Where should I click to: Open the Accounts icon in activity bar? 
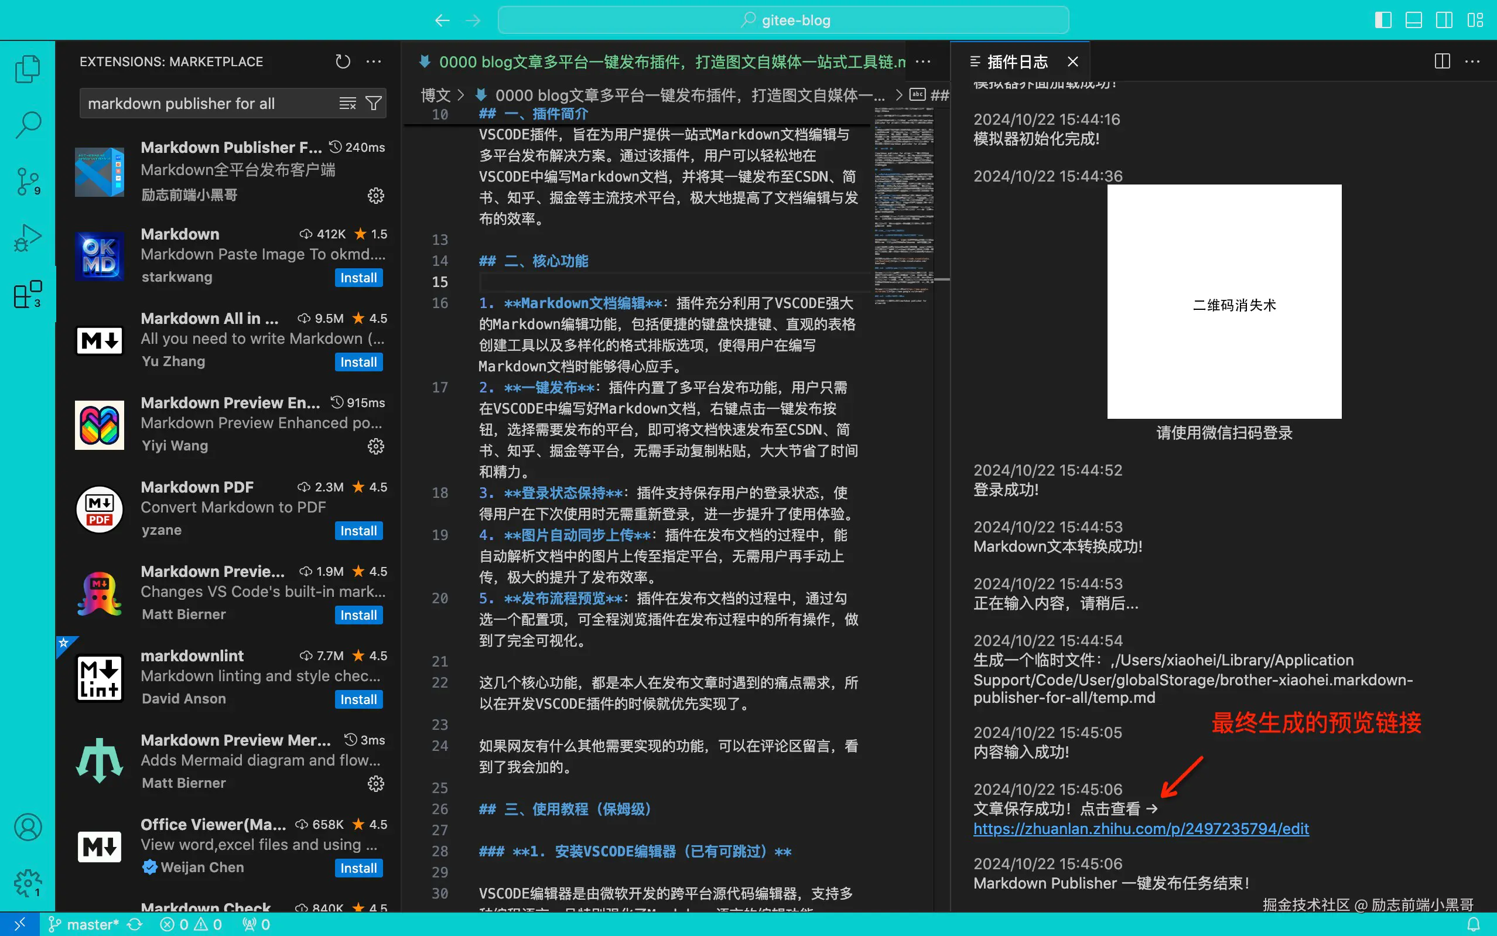[27, 826]
